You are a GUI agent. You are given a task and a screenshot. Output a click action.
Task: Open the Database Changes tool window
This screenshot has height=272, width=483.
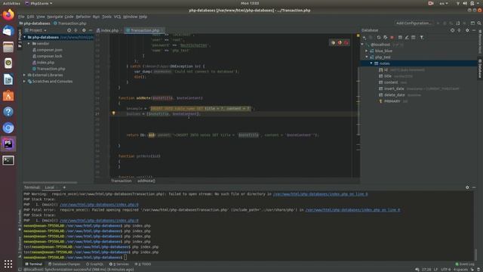(64, 264)
